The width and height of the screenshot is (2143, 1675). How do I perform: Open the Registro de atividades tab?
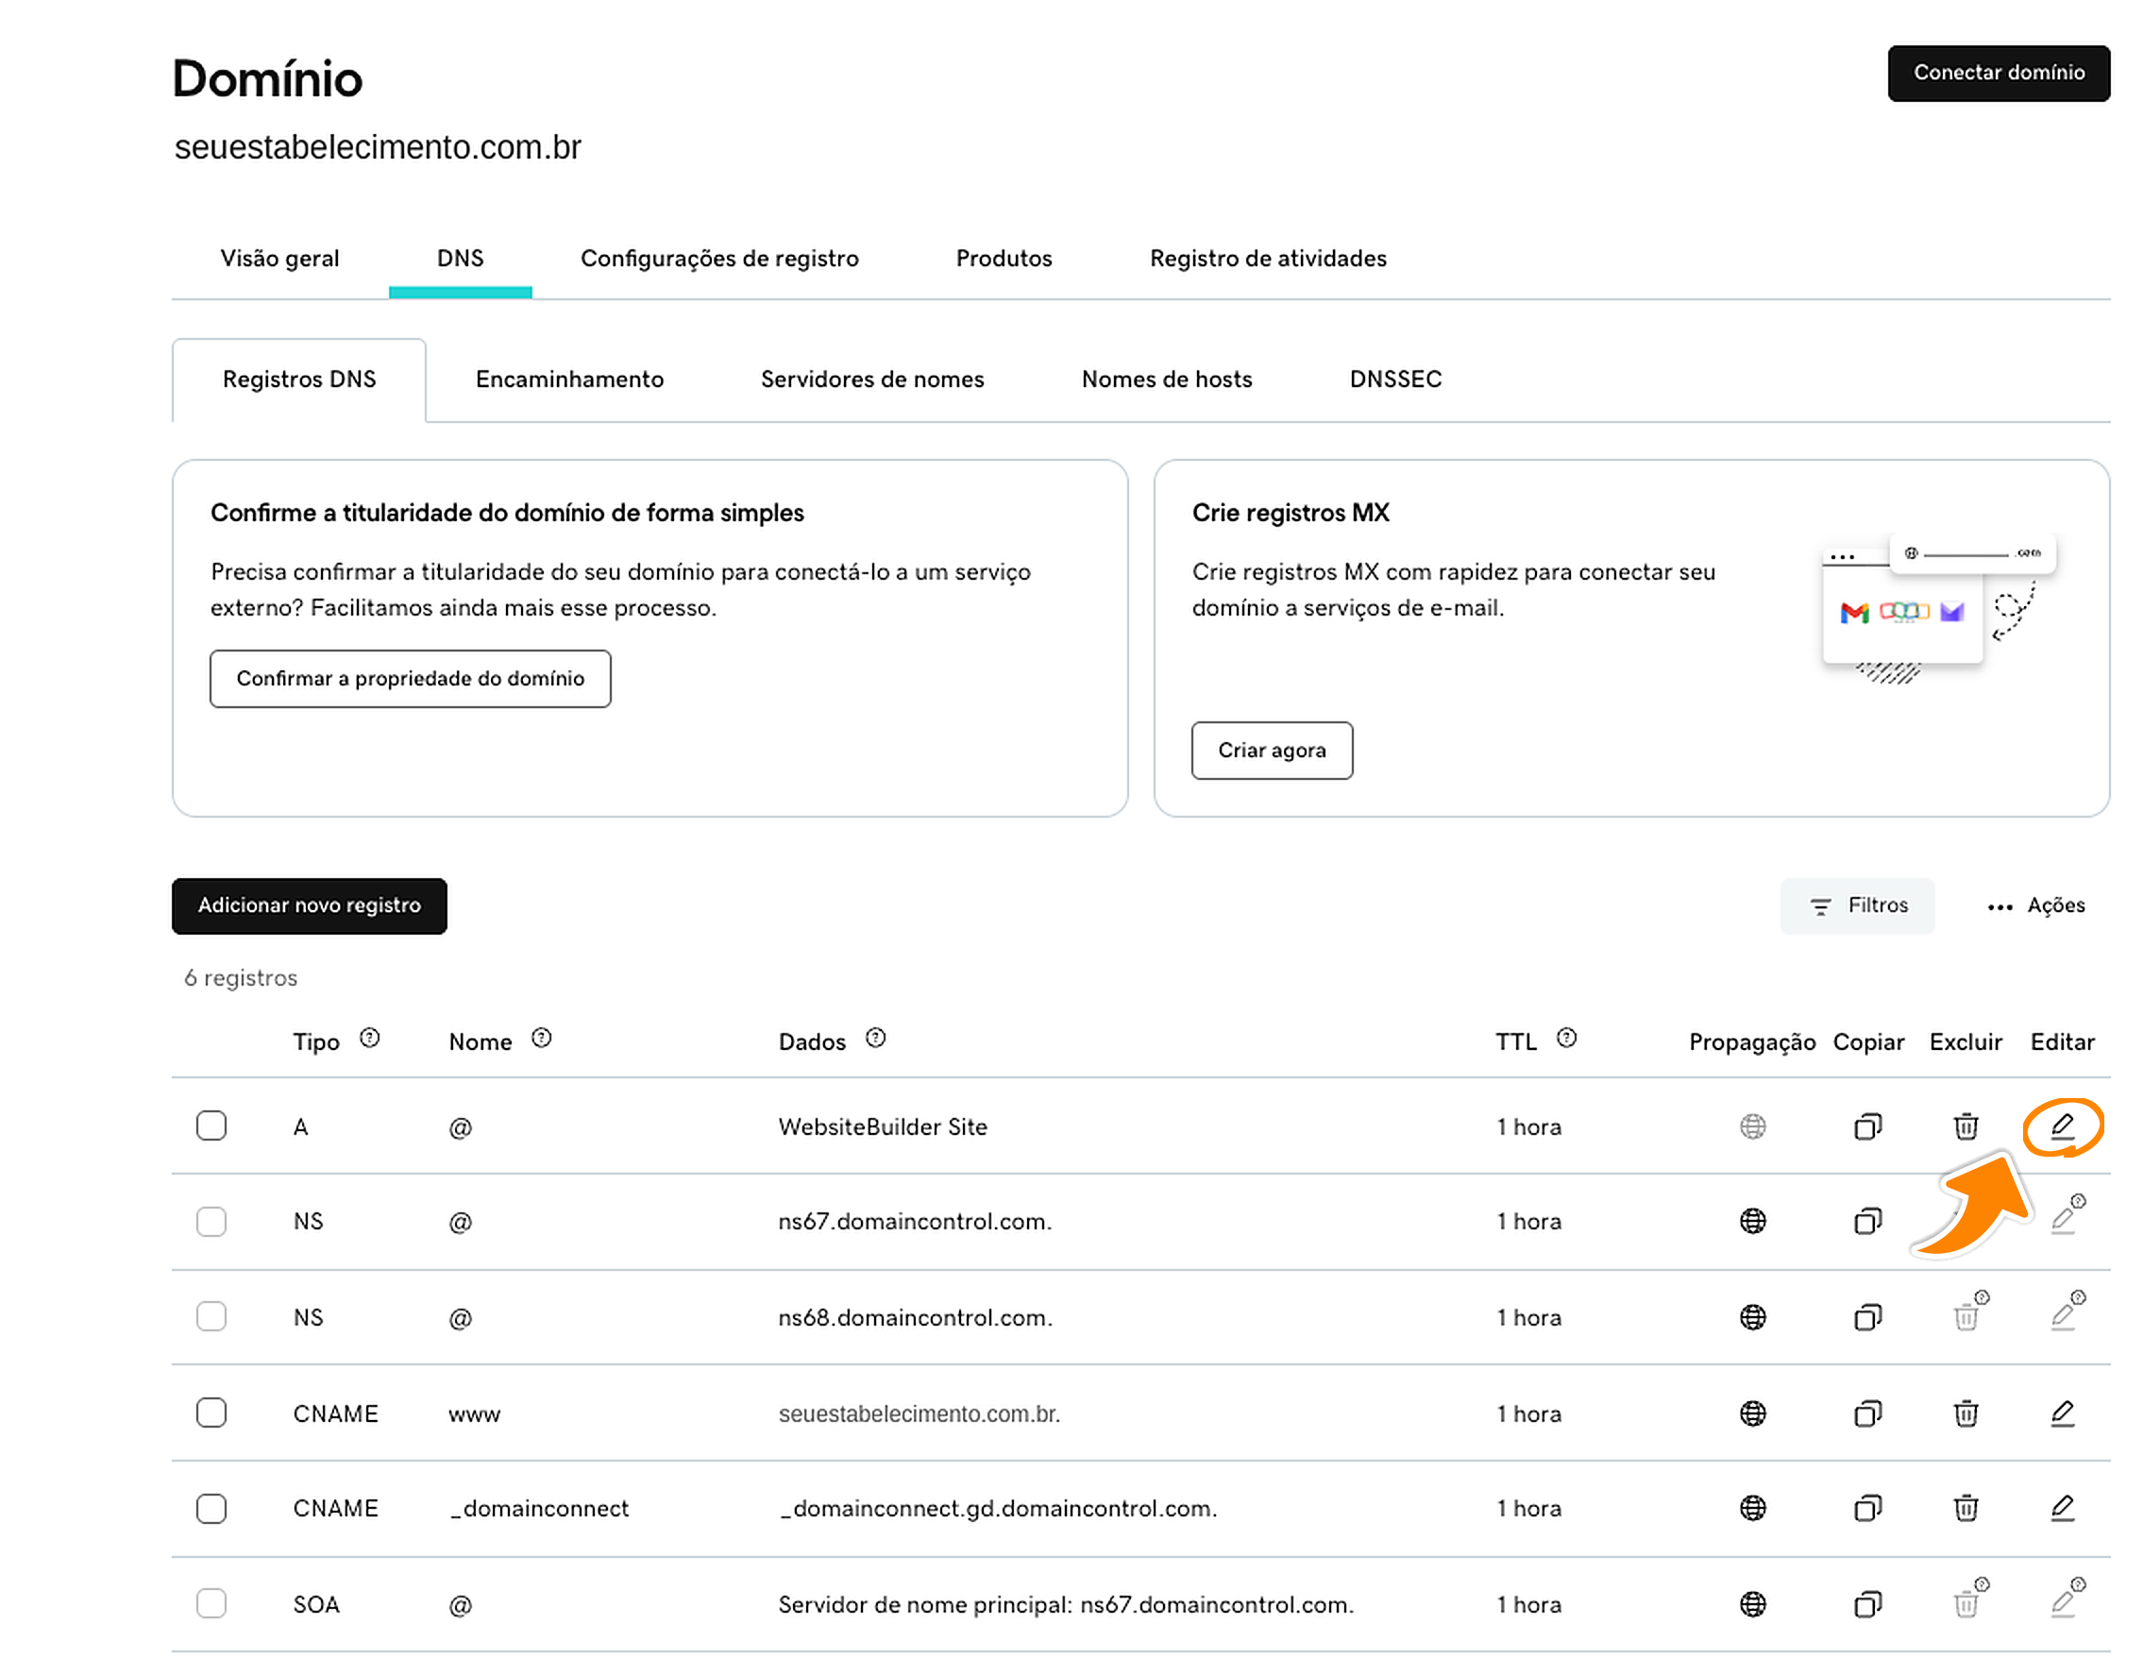click(x=1268, y=258)
